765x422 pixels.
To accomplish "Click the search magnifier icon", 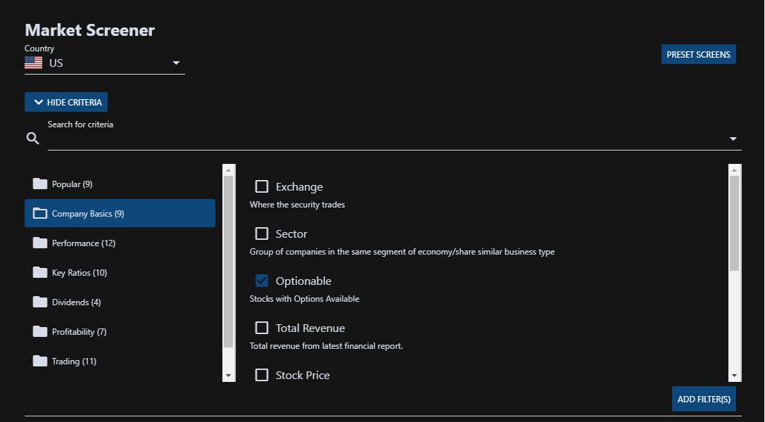I will pyautogui.click(x=32, y=139).
